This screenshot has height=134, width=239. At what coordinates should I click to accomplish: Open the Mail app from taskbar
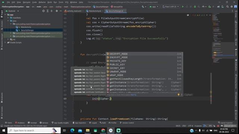pyautogui.click(x=80, y=131)
